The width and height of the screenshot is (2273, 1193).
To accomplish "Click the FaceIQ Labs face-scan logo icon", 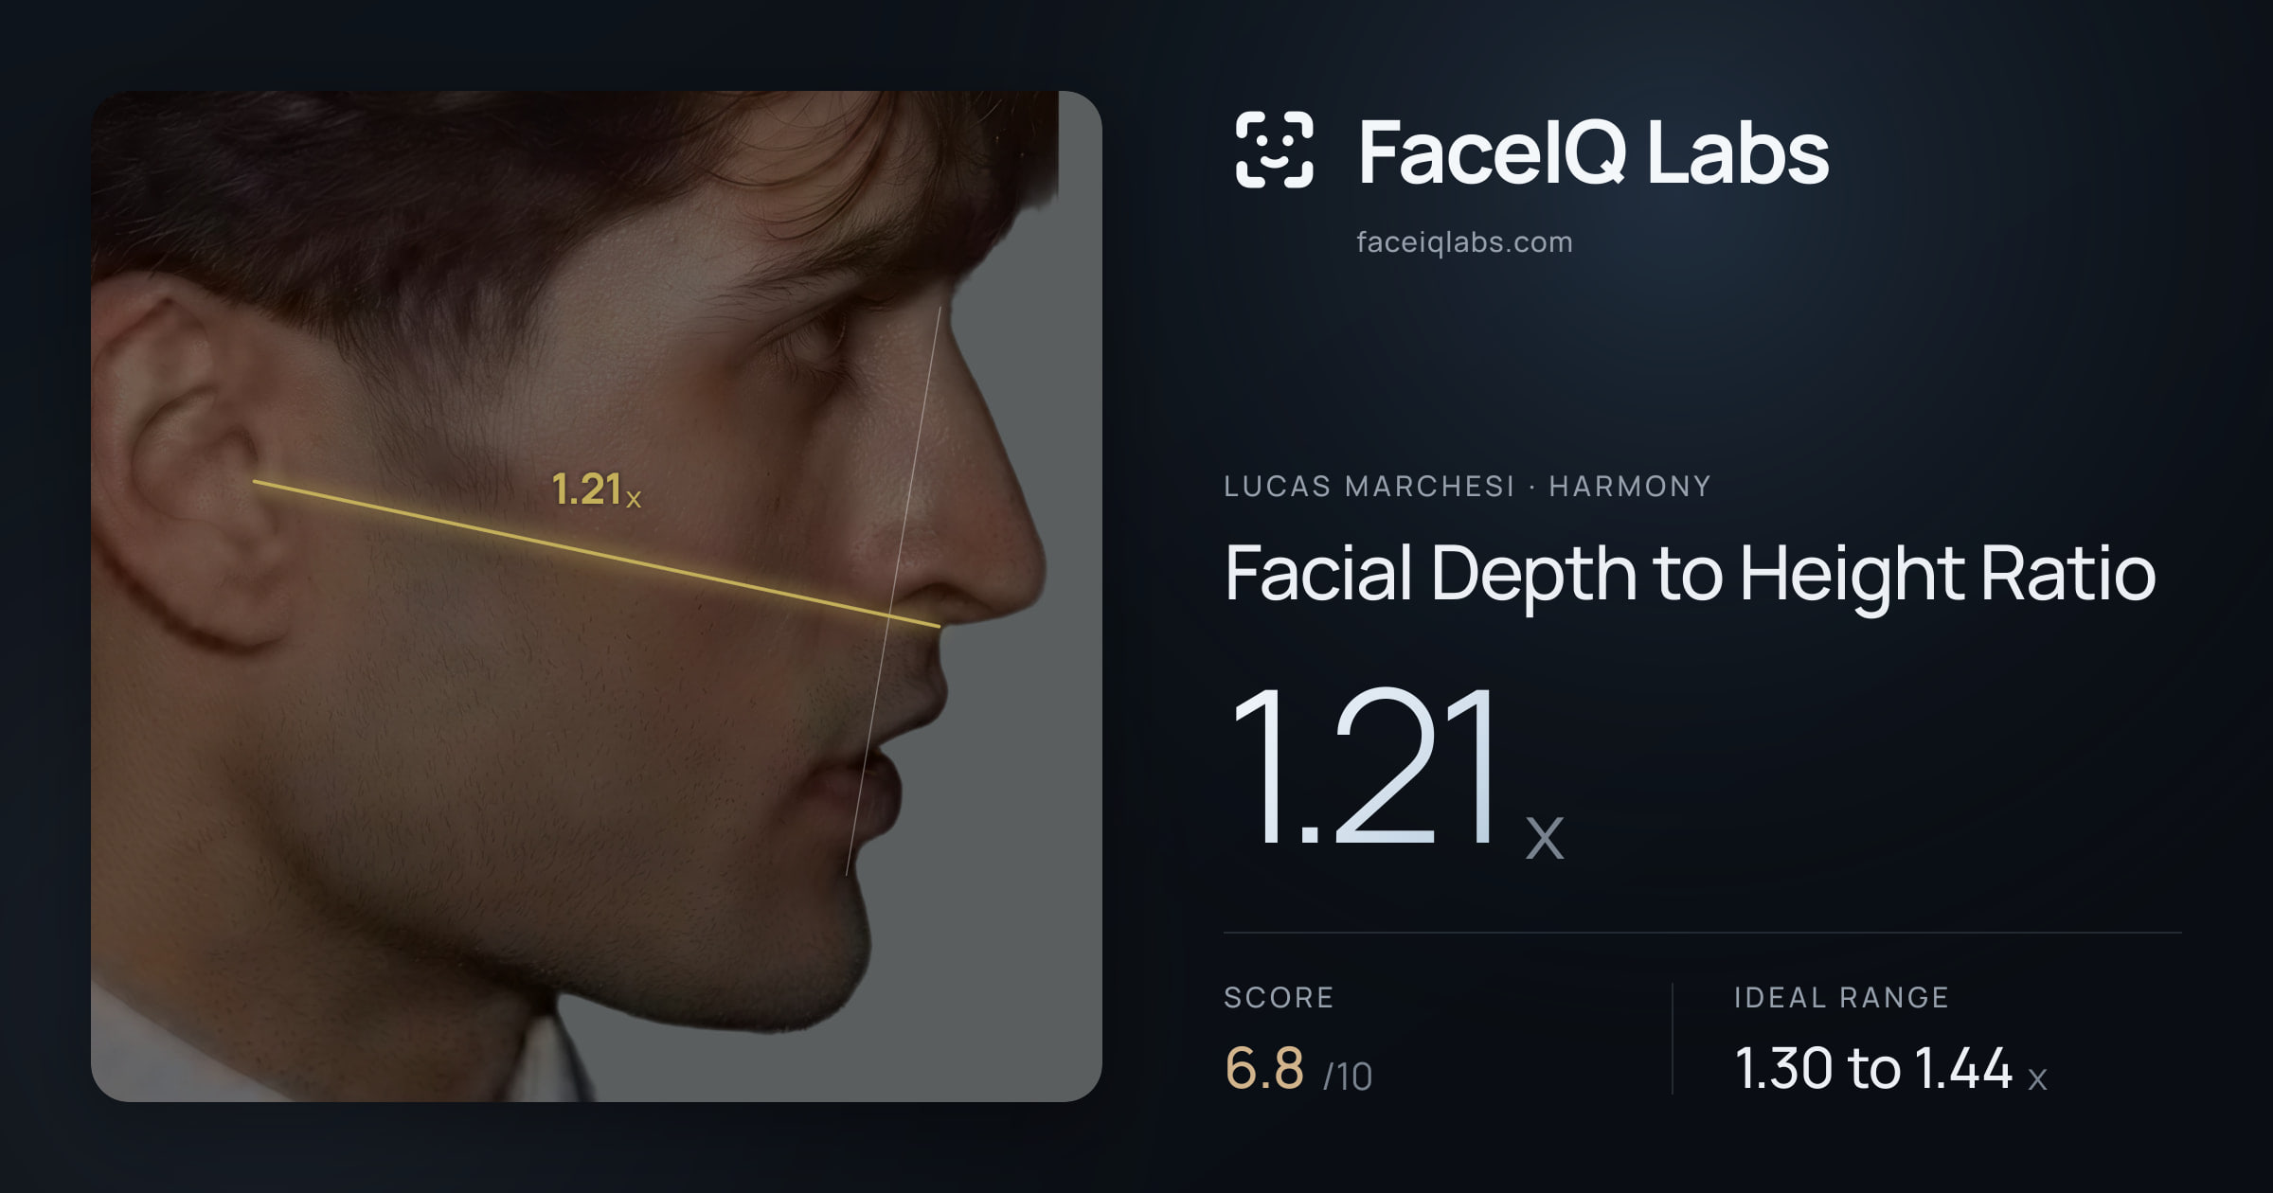I will 1275,150.
